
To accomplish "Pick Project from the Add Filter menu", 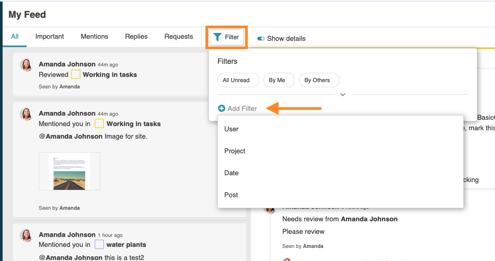I will click(235, 151).
